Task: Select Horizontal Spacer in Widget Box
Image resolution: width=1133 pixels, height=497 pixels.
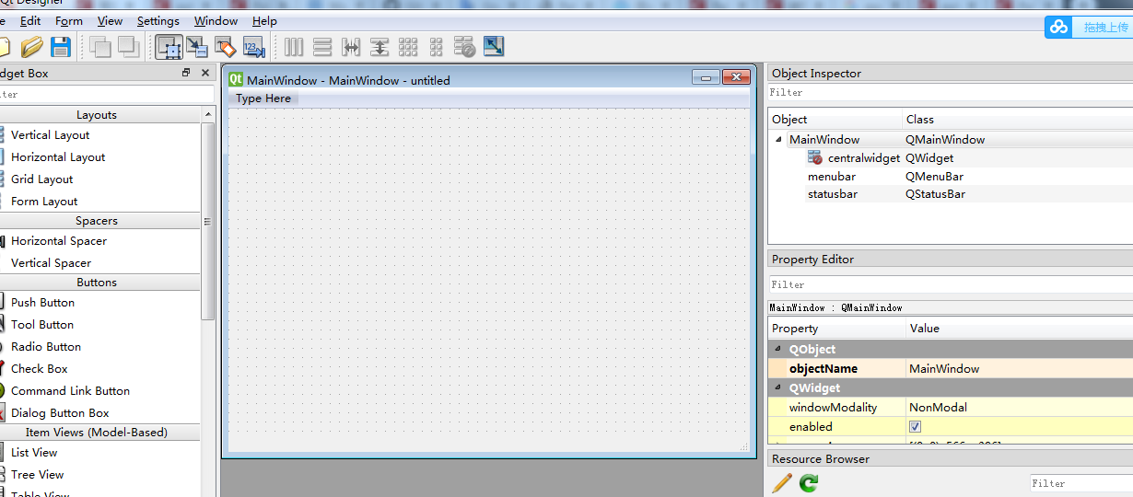Action: pyautogui.click(x=59, y=240)
